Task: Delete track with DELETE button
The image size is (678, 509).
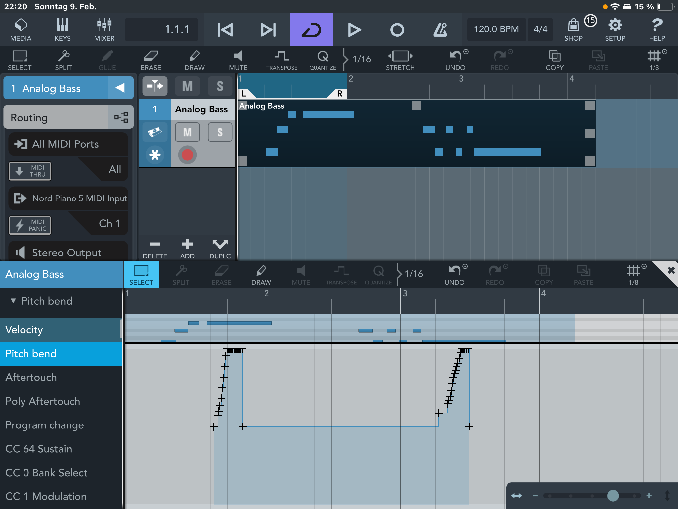Action: click(x=155, y=249)
